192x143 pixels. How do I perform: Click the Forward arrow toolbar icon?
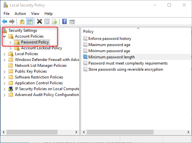coord(12,22)
